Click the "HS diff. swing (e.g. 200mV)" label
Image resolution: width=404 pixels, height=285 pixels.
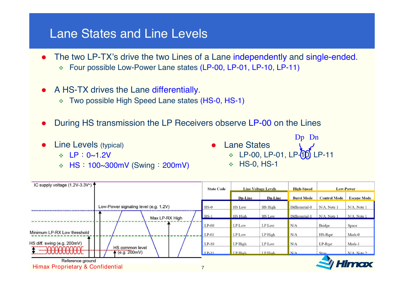56,243
